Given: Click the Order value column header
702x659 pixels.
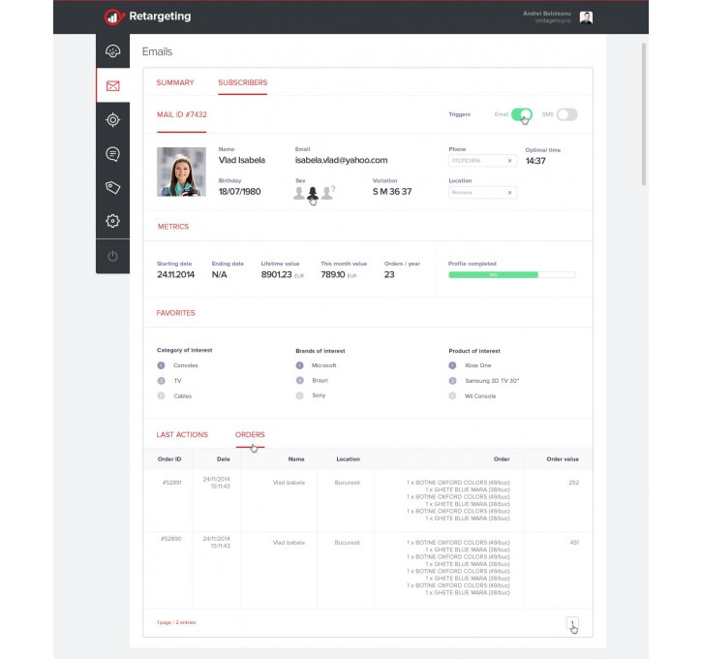Looking at the screenshot, I should pyautogui.click(x=563, y=459).
